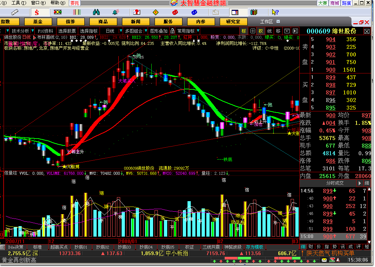375x267 pixels.
Task: Click 选择指标 in the toolbar
Action: (x=89, y=31)
